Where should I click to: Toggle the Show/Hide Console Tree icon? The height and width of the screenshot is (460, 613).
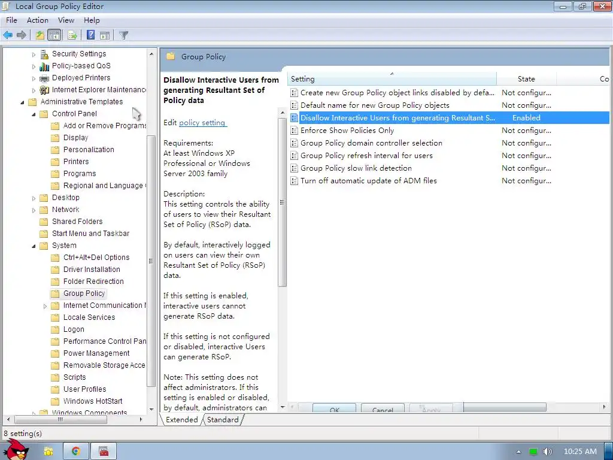point(54,35)
